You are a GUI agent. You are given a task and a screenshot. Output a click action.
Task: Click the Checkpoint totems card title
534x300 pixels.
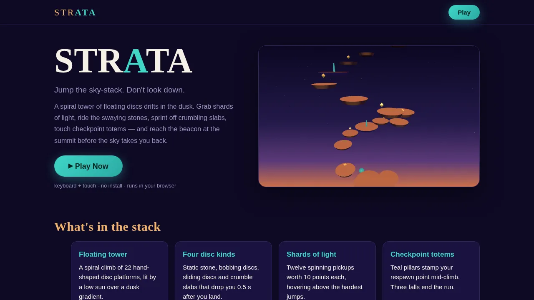422,254
